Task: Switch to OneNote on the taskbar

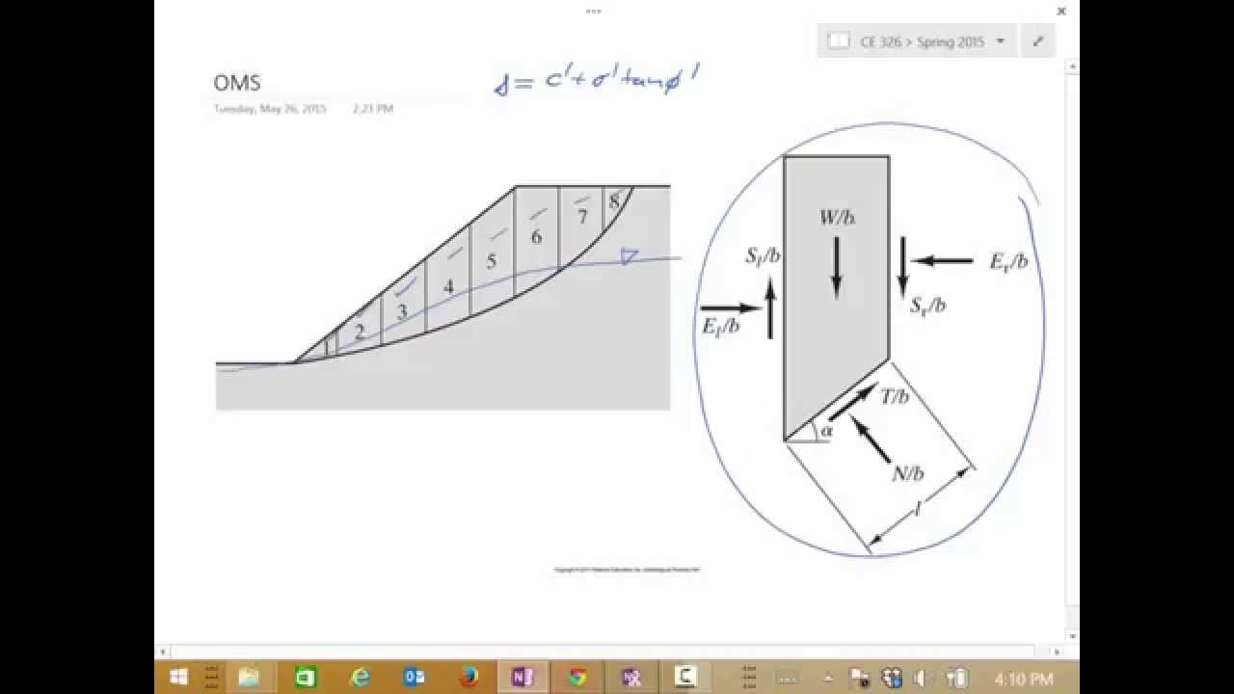Action: (x=523, y=678)
